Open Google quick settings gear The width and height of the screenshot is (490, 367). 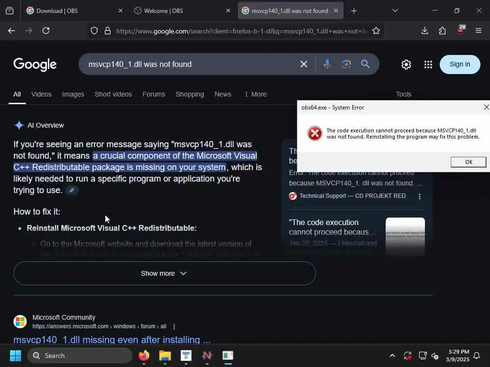click(x=406, y=65)
